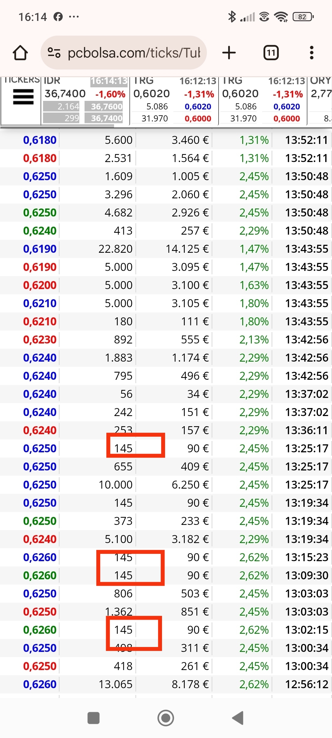
Task: Tap volume 22.820 at price 0,6190
Action: [115, 249]
